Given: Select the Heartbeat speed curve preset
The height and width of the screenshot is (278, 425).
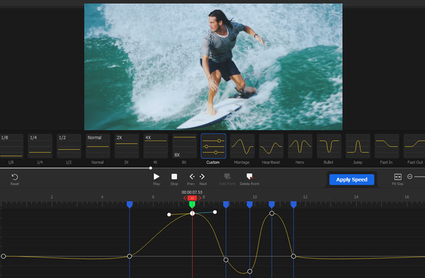Looking at the screenshot, I should (x=271, y=146).
